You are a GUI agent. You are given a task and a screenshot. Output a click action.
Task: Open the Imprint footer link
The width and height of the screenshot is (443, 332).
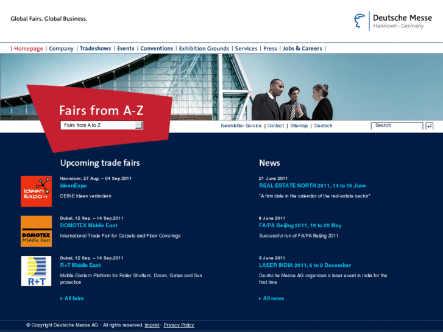pyautogui.click(x=152, y=325)
